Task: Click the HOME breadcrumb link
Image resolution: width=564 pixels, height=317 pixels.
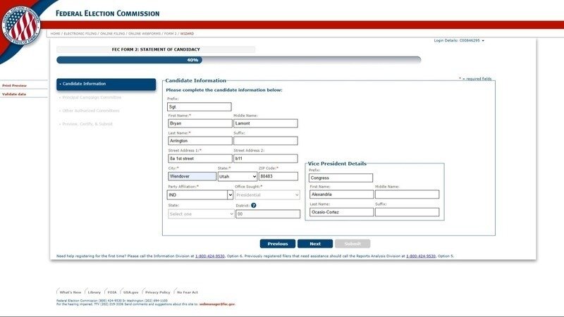Action: click(55, 33)
